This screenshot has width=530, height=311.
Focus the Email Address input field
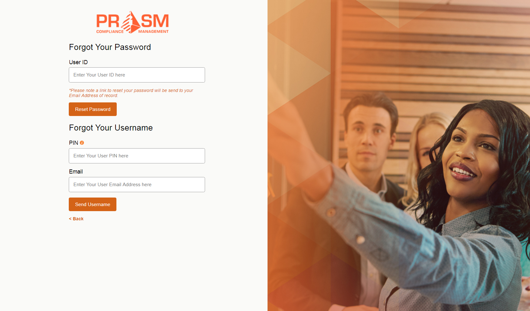pos(137,185)
